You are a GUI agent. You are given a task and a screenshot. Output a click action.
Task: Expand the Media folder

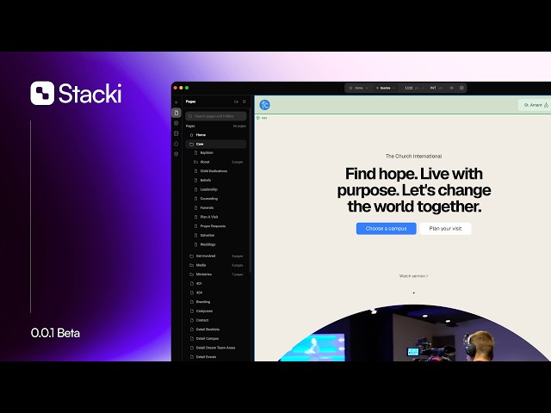tap(216, 265)
